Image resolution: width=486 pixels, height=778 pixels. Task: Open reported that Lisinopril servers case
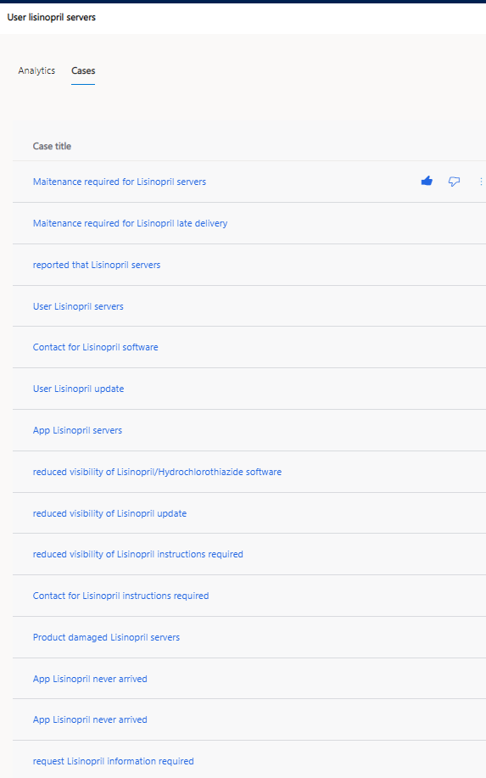coord(97,265)
